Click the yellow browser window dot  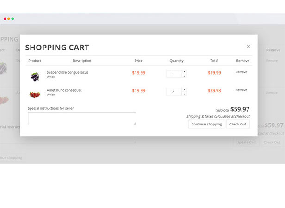[x=9, y=18]
